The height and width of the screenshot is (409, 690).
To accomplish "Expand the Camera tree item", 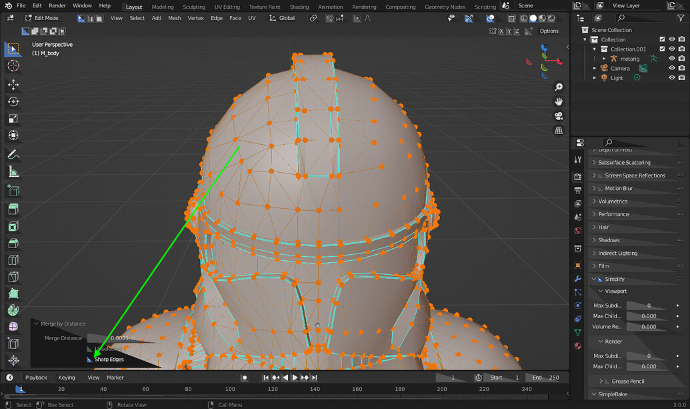I will click(595, 68).
